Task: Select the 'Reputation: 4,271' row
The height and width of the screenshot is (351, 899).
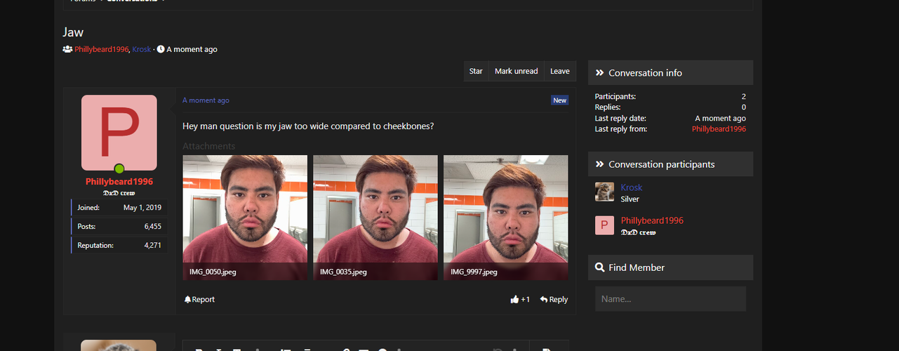Action: [119, 245]
